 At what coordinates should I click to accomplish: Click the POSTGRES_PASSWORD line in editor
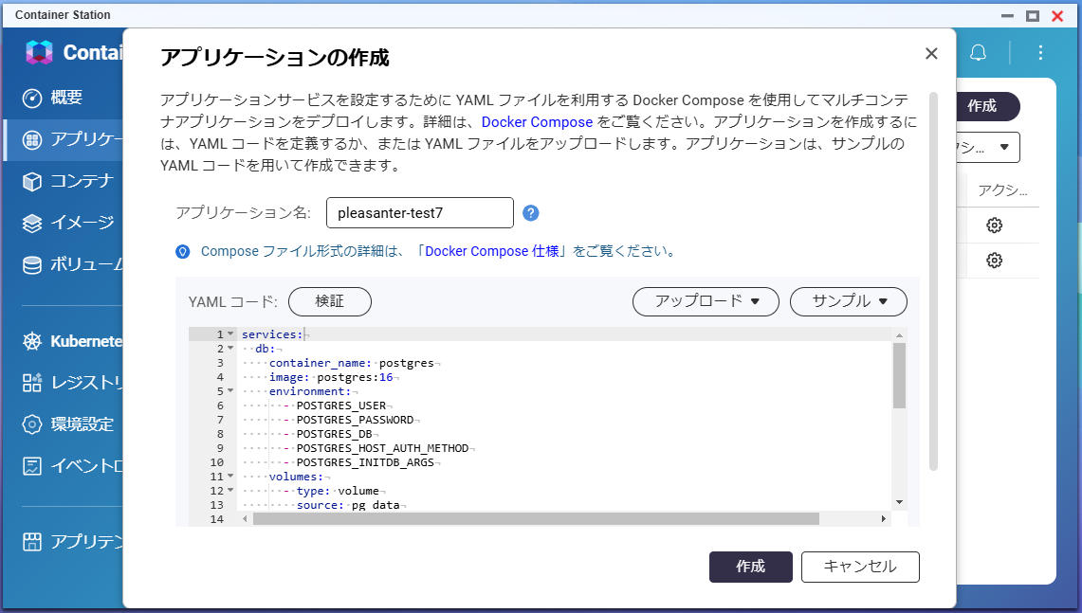[355, 420]
